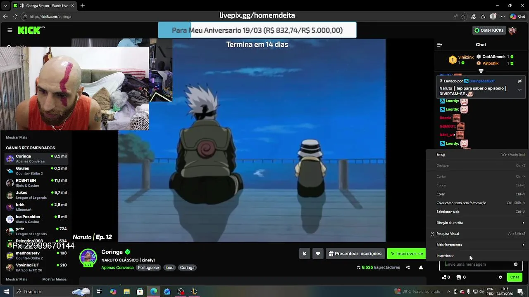Image resolution: width=529 pixels, height=297 pixels.
Task: Send message with green Chat button
Action: pyautogui.click(x=515, y=277)
